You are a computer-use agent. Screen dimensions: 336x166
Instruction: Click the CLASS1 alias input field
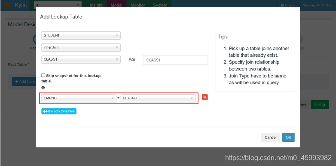coord(175,60)
